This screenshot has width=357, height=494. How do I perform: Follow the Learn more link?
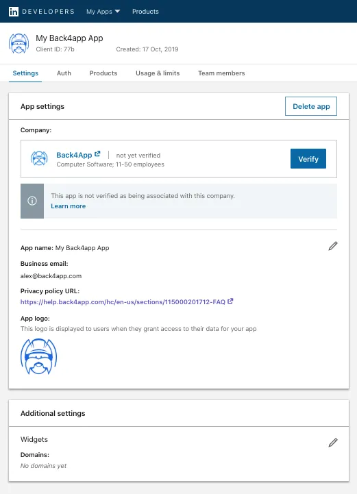(x=69, y=206)
